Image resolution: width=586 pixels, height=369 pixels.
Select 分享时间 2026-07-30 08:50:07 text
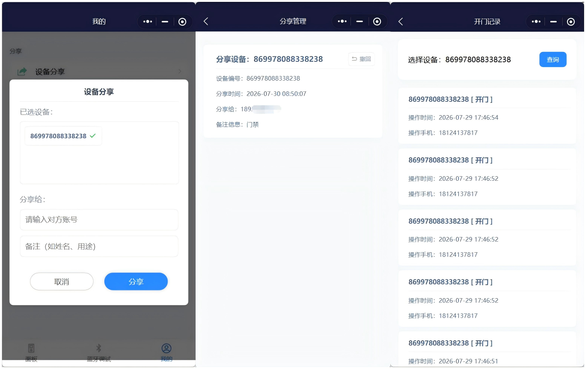click(x=261, y=94)
